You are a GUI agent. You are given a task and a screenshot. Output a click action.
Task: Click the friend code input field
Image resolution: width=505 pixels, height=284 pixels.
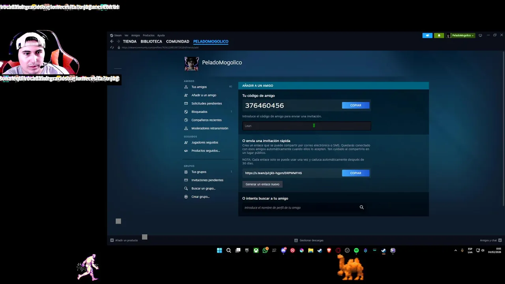coord(307,126)
